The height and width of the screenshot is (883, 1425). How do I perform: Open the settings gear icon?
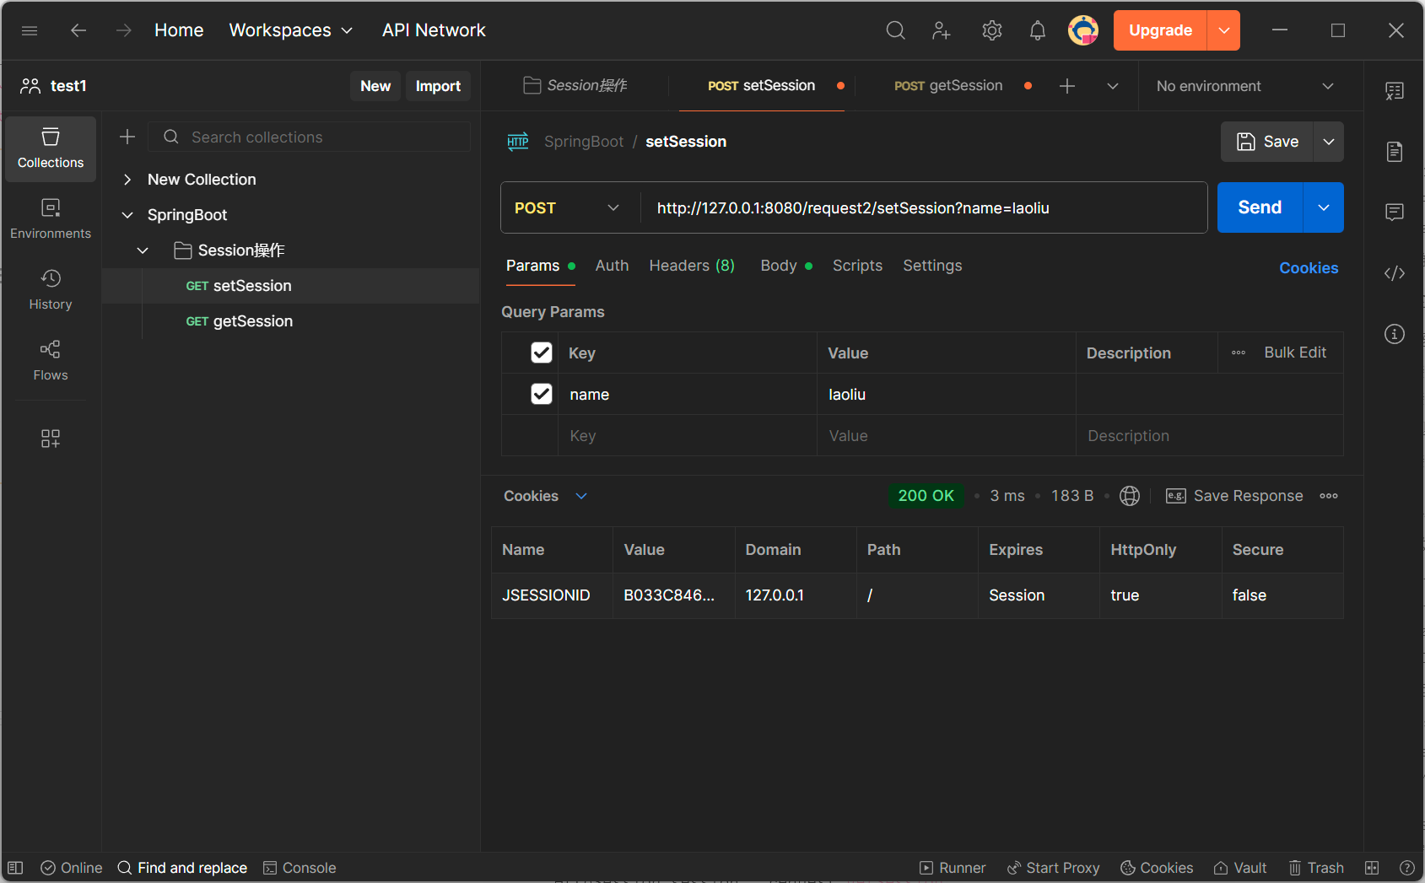coord(992,30)
